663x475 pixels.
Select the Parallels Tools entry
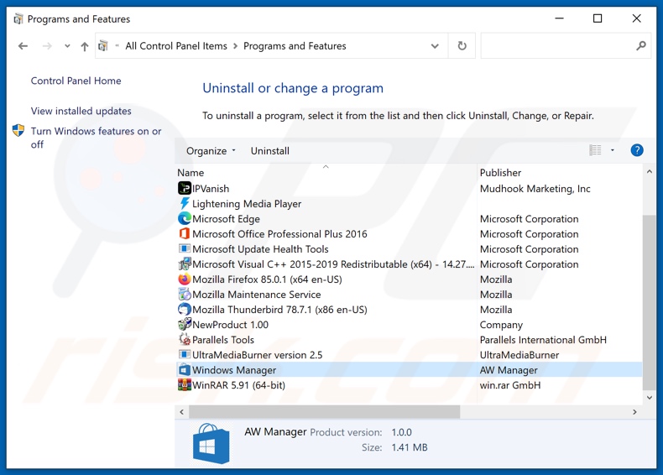[x=223, y=340]
